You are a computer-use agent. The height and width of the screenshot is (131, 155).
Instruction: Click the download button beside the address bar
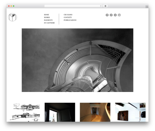(x=105, y=6)
